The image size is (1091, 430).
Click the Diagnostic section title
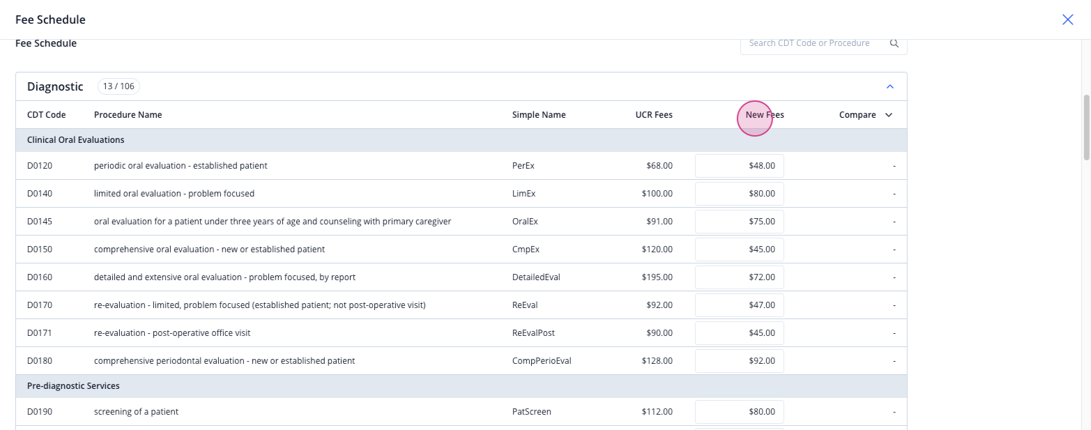coord(55,86)
